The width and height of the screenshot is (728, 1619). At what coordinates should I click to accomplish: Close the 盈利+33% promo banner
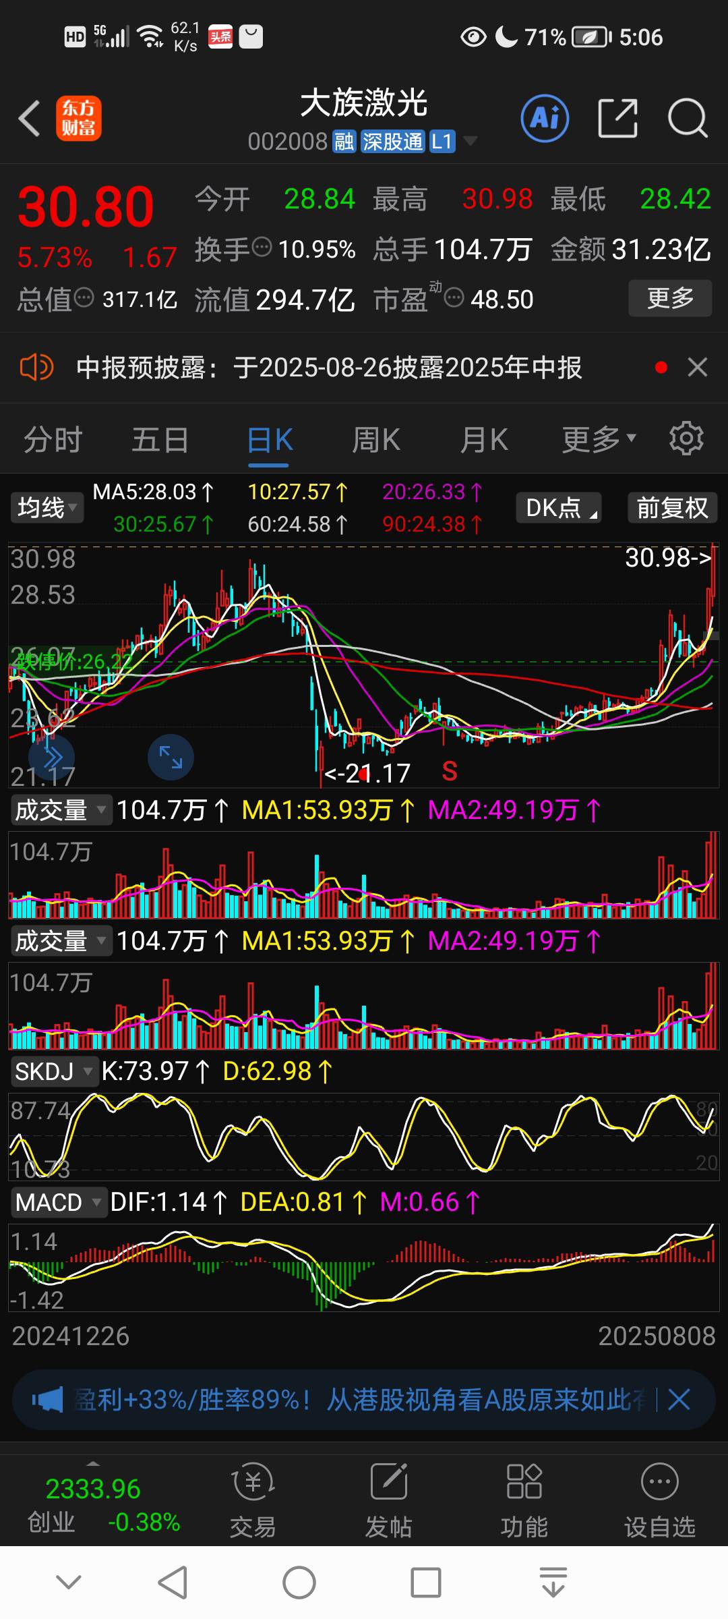pyautogui.click(x=679, y=1400)
